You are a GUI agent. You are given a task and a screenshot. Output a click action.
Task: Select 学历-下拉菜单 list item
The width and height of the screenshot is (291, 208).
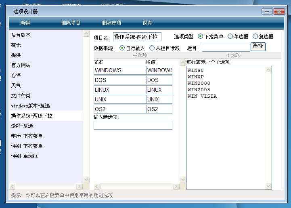coord(46,136)
